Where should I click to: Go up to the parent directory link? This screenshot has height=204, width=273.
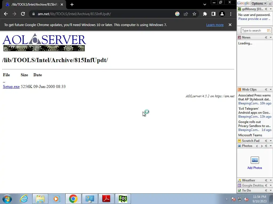(x=4, y=81)
